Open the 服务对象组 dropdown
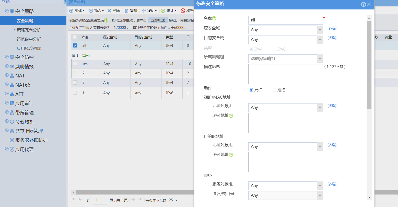 [x=320, y=186]
